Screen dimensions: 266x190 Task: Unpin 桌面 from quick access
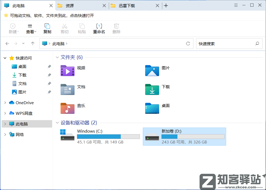[49, 66]
